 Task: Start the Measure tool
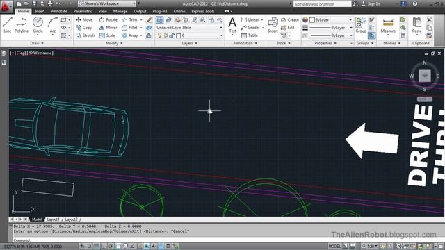(388, 26)
